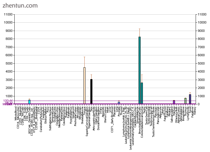Click the 8000 value on right axis
The image size is (210, 152).
201,39
